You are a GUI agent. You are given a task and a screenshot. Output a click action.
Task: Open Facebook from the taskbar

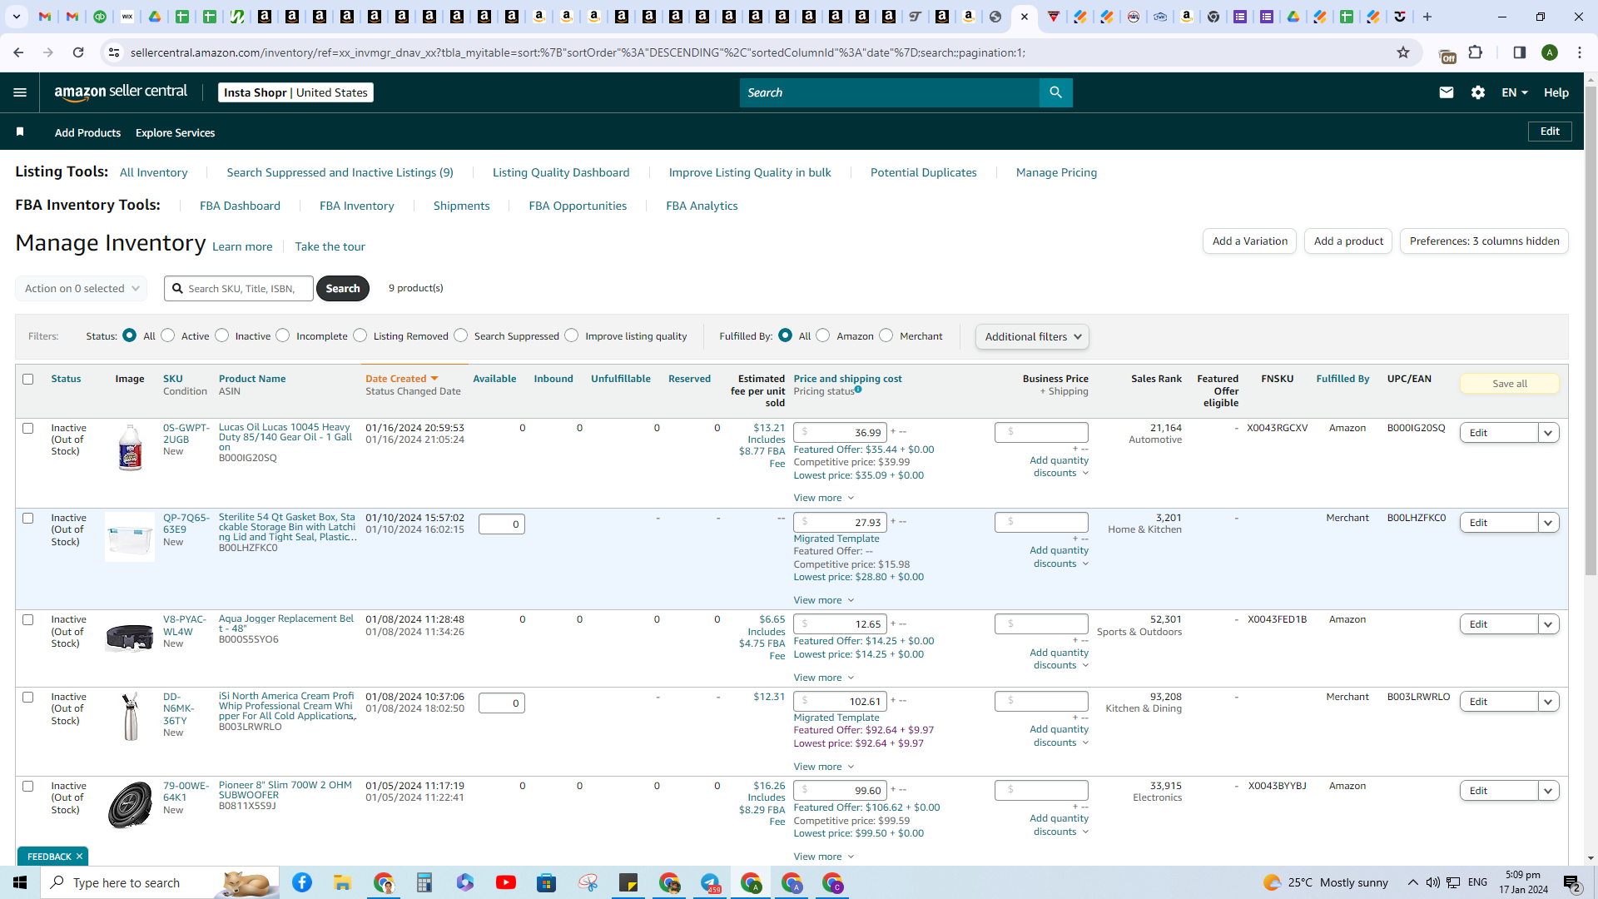tap(302, 882)
